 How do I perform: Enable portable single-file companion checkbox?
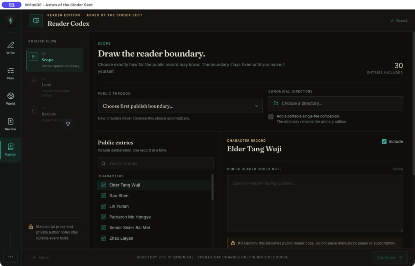pyautogui.click(x=271, y=117)
